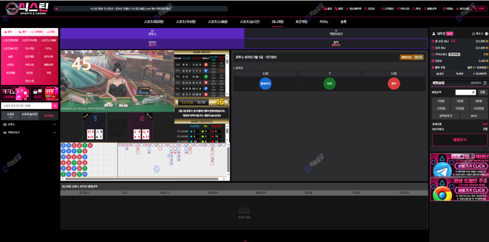The image size is (489, 242).
Task: Click the pink search magnifier icon
Action: tap(56, 106)
